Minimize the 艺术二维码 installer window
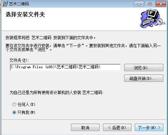 pyautogui.click(x=139, y=4)
